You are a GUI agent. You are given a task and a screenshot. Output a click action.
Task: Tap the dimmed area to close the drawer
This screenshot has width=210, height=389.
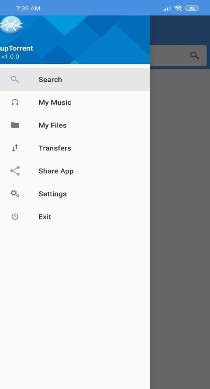pyautogui.click(x=180, y=228)
